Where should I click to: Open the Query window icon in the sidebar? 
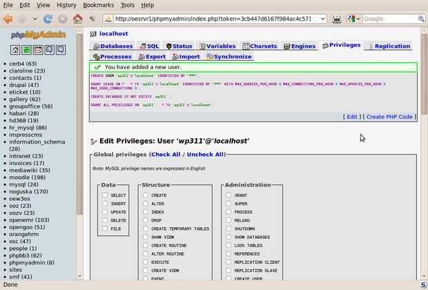(38, 50)
